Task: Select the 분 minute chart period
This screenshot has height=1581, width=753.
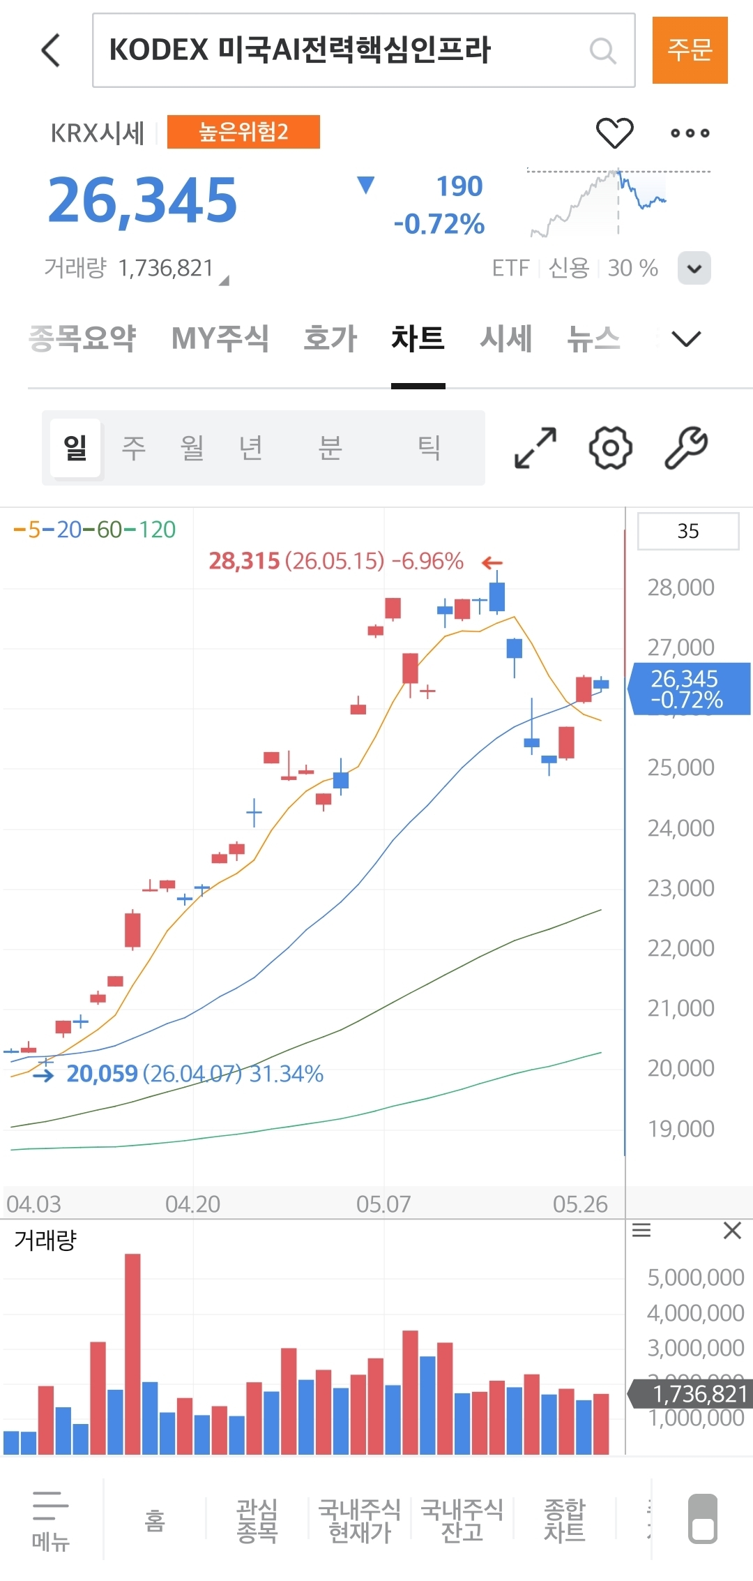Action: pos(330,447)
